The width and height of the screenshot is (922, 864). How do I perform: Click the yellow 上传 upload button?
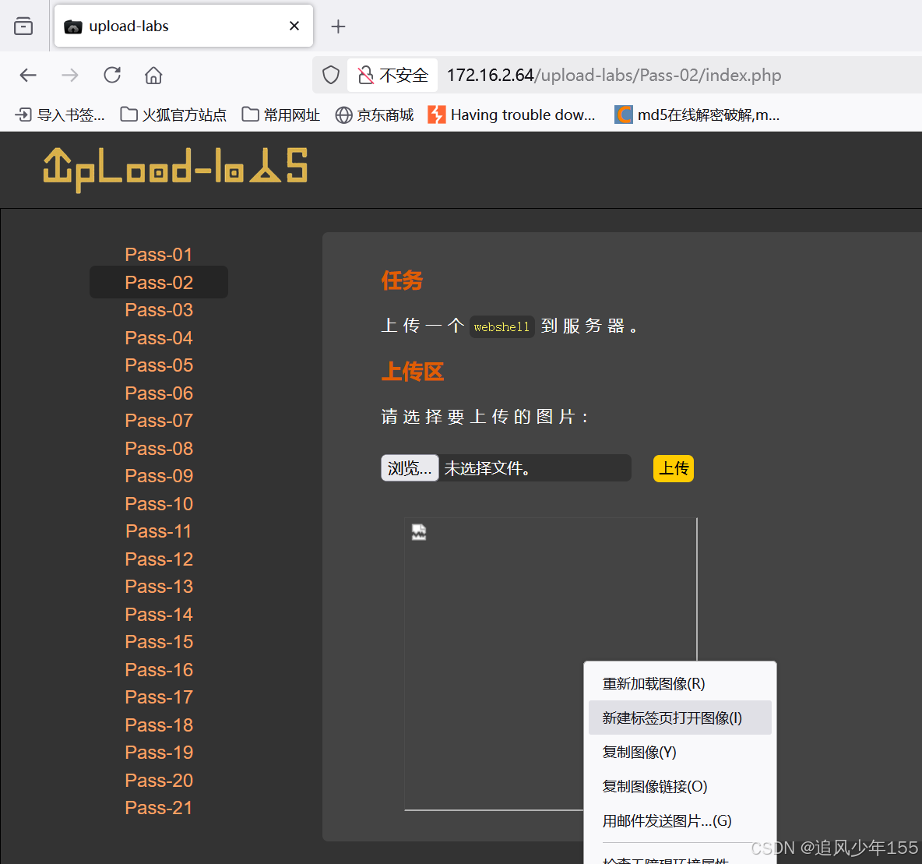[x=674, y=469]
